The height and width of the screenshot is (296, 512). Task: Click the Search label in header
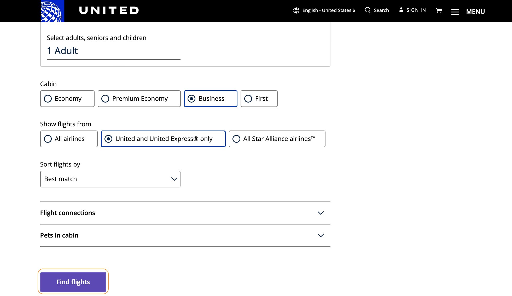(381, 10)
